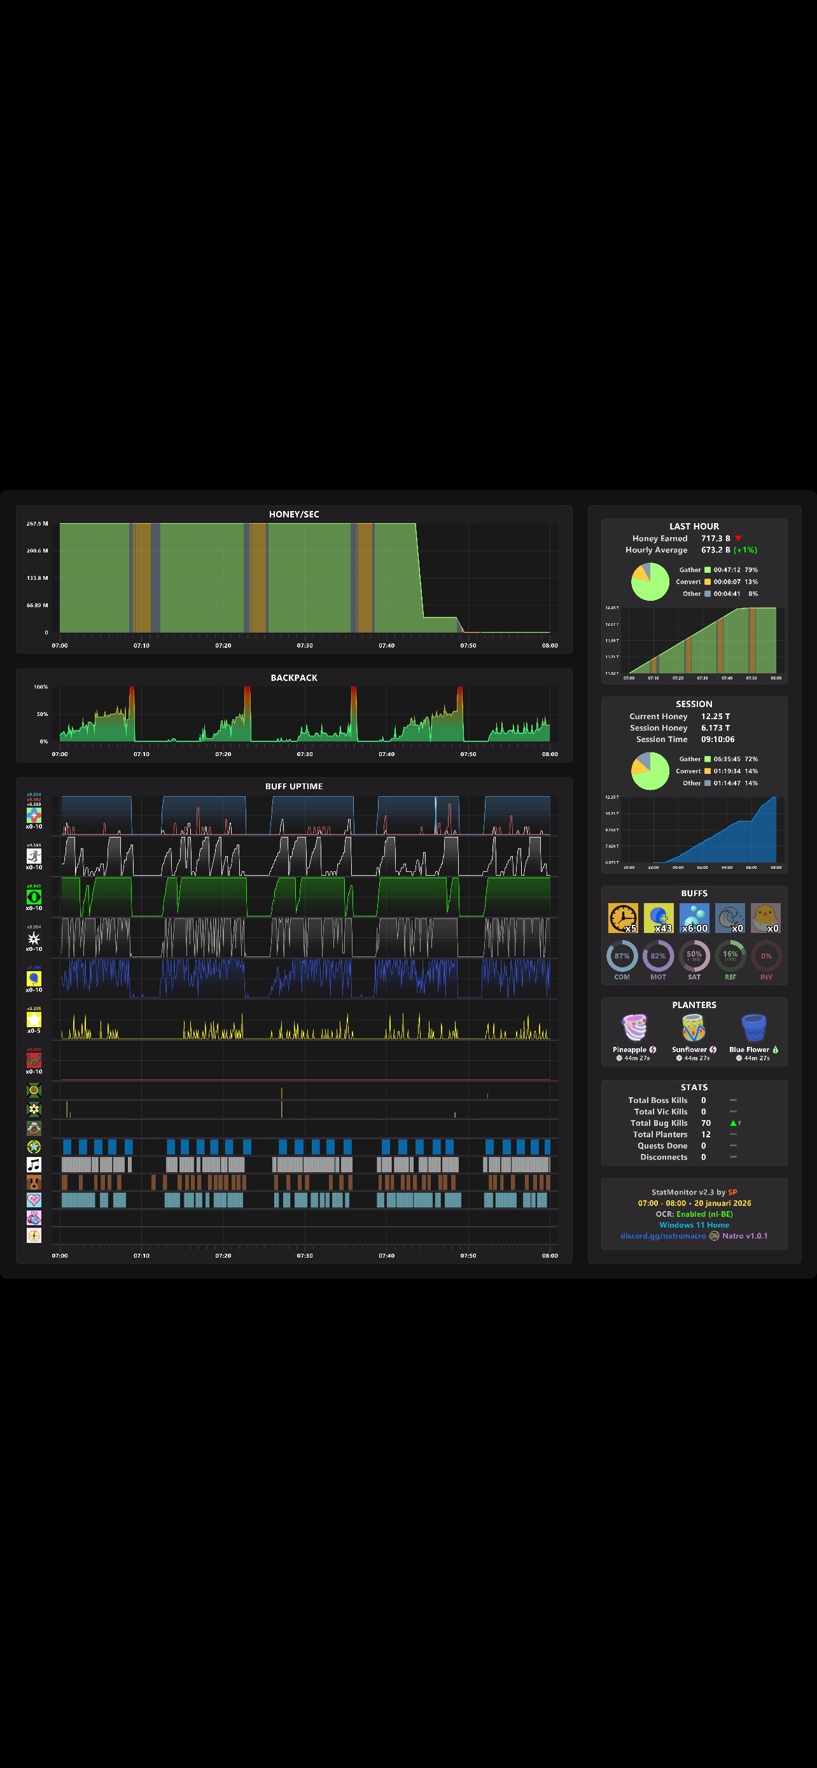Select the Pineapple planter icon
The height and width of the screenshot is (1768, 817).
click(x=634, y=1027)
